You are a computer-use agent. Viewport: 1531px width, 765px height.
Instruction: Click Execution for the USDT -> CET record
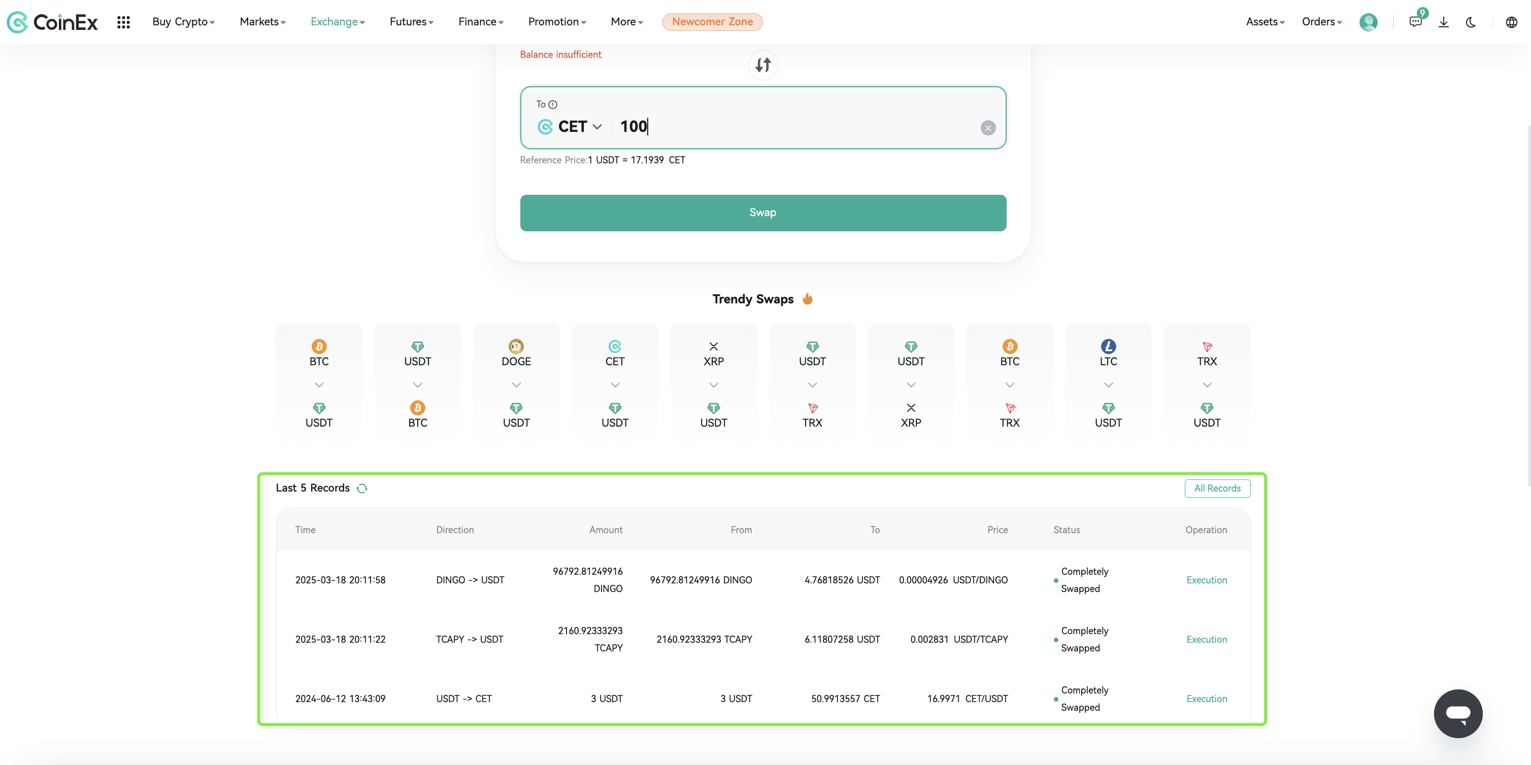(1207, 699)
